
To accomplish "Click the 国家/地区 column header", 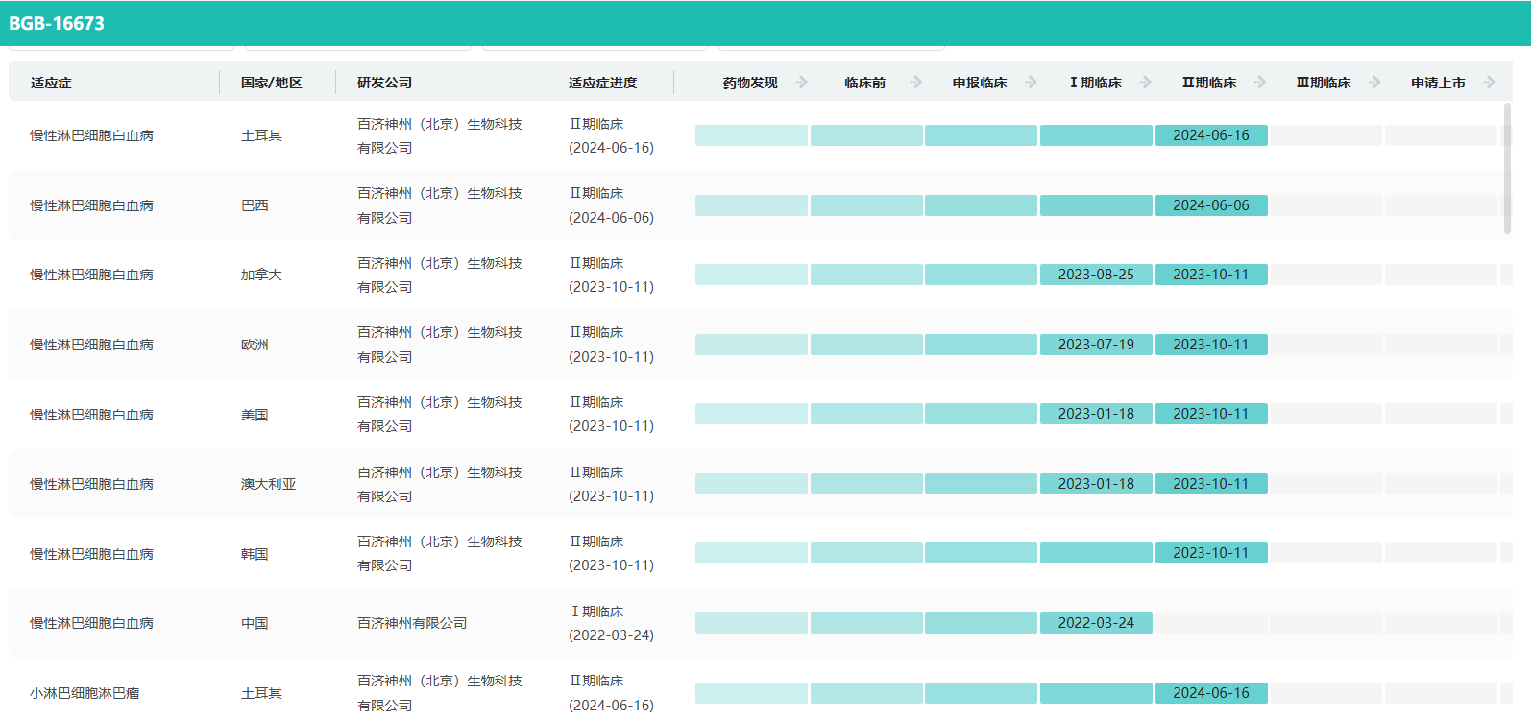I will tap(271, 84).
